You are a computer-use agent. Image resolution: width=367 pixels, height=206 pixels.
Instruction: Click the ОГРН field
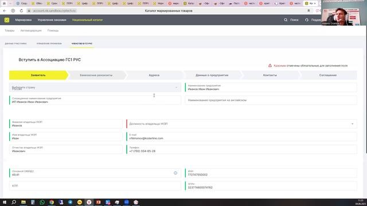[271, 186]
